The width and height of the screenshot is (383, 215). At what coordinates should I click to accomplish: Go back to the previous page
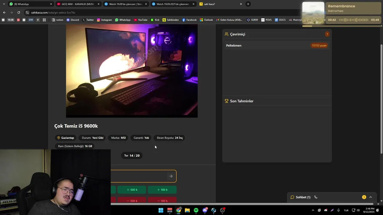(4, 13)
